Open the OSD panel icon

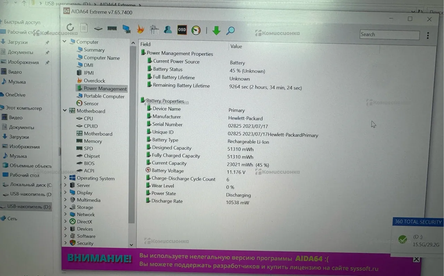pyautogui.click(x=182, y=30)
